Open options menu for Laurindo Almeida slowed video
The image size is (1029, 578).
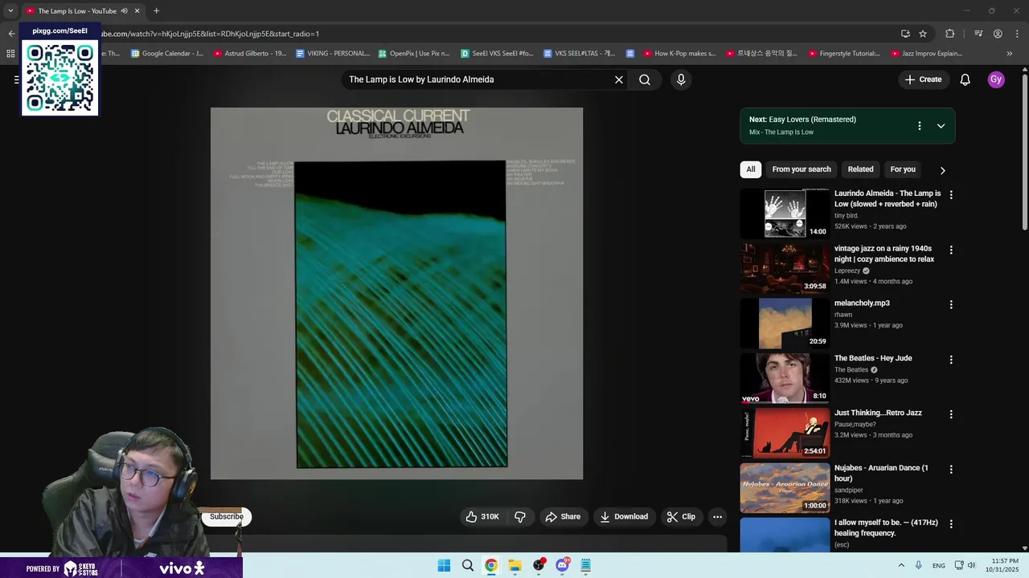[951, 195]
